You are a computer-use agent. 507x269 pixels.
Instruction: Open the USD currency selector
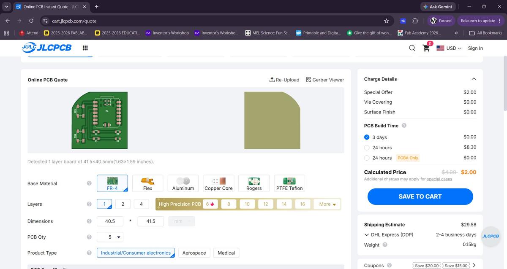pos(448,48)
